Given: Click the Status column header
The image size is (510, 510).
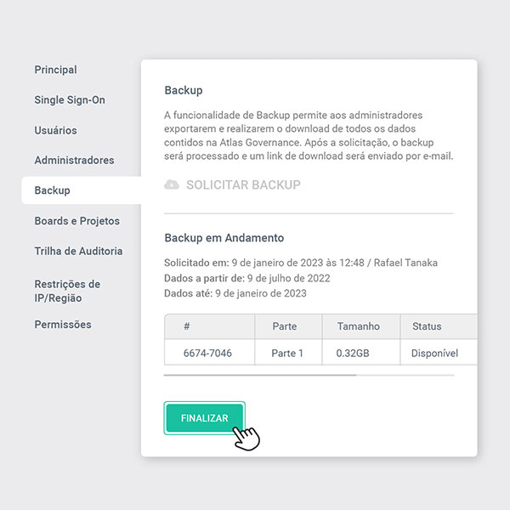Looking at the screenshot, I should 427,326.
